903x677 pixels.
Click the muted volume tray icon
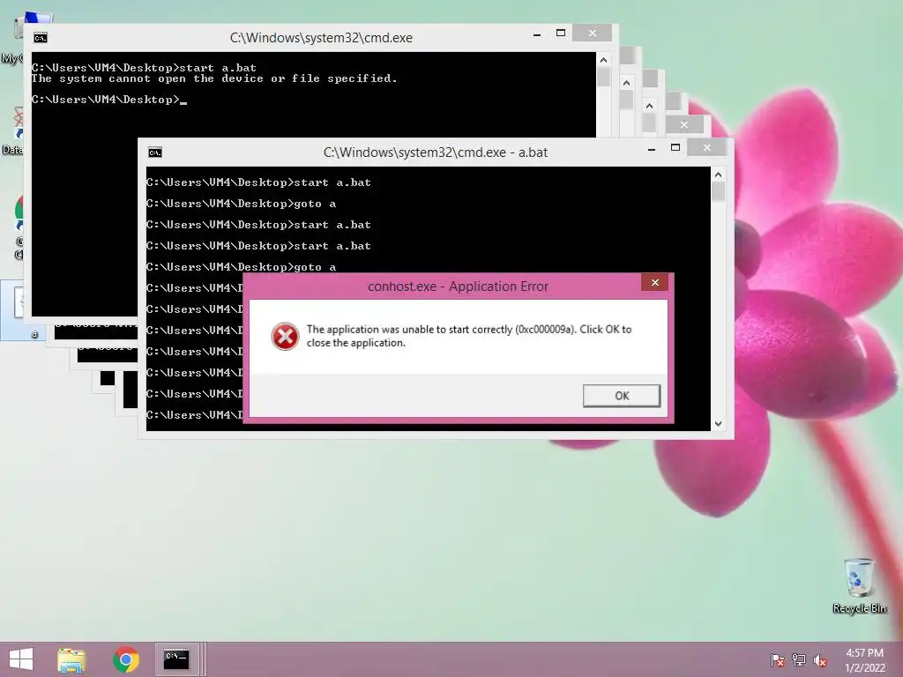click(820, 660)
